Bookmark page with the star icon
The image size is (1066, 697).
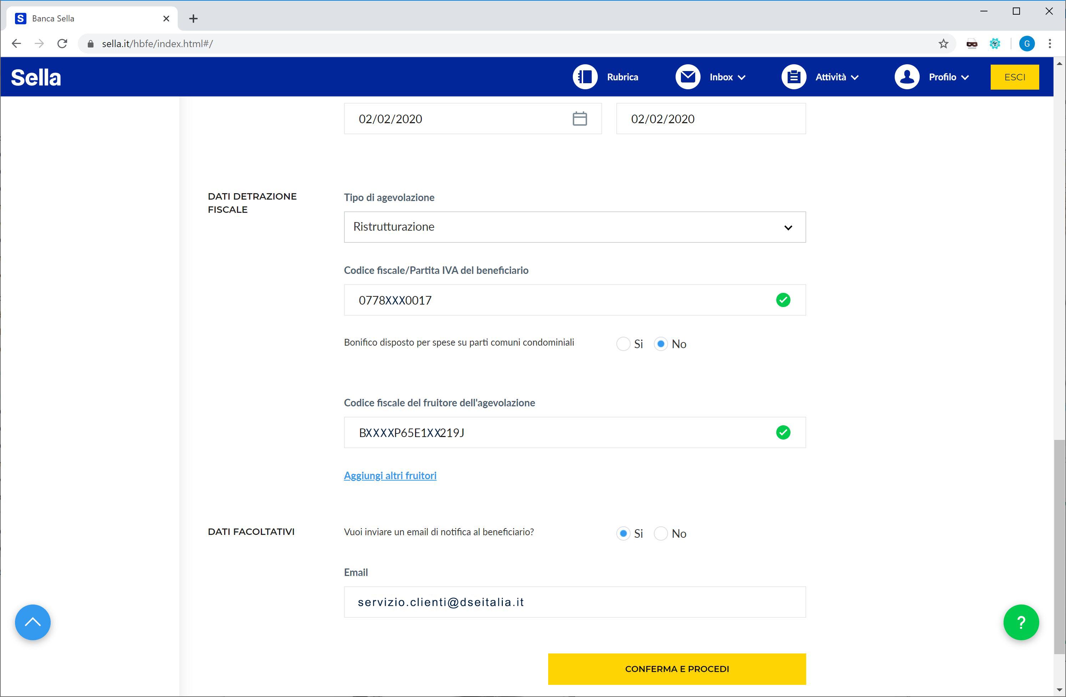(x=943, y=44)
